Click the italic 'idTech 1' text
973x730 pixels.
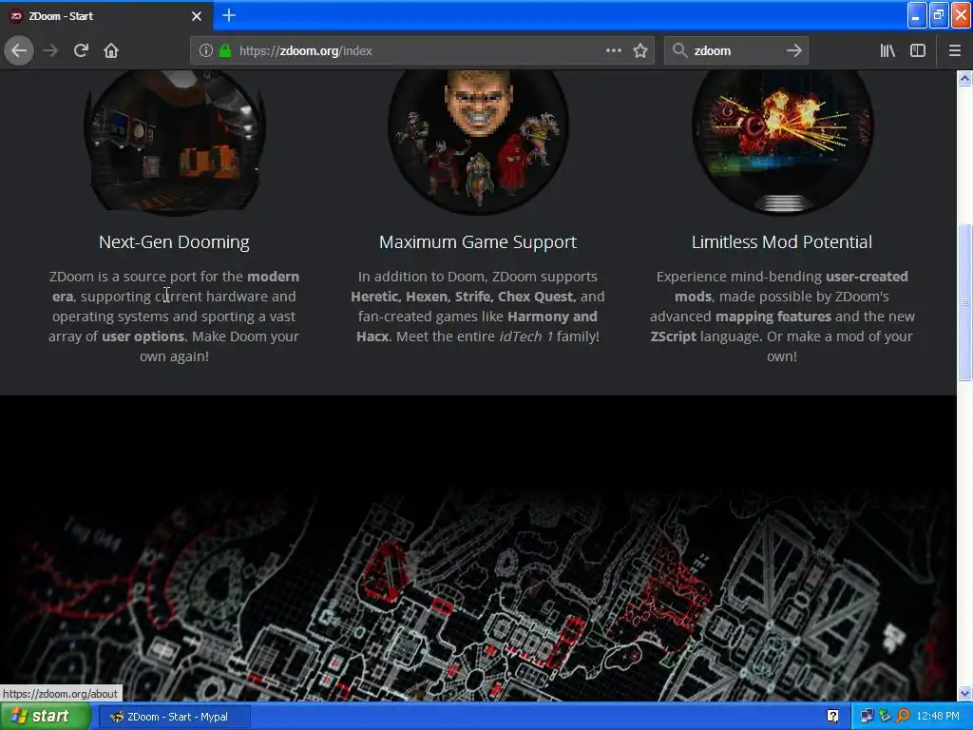525,336
